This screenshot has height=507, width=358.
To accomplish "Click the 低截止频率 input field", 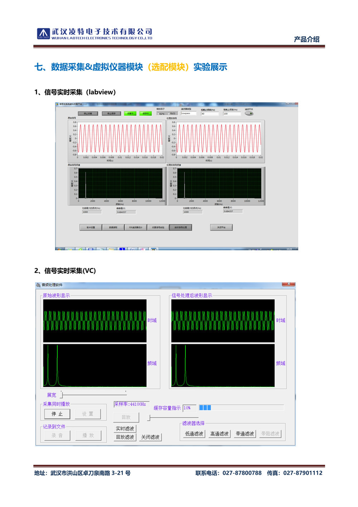I will [x=209, y=114].
